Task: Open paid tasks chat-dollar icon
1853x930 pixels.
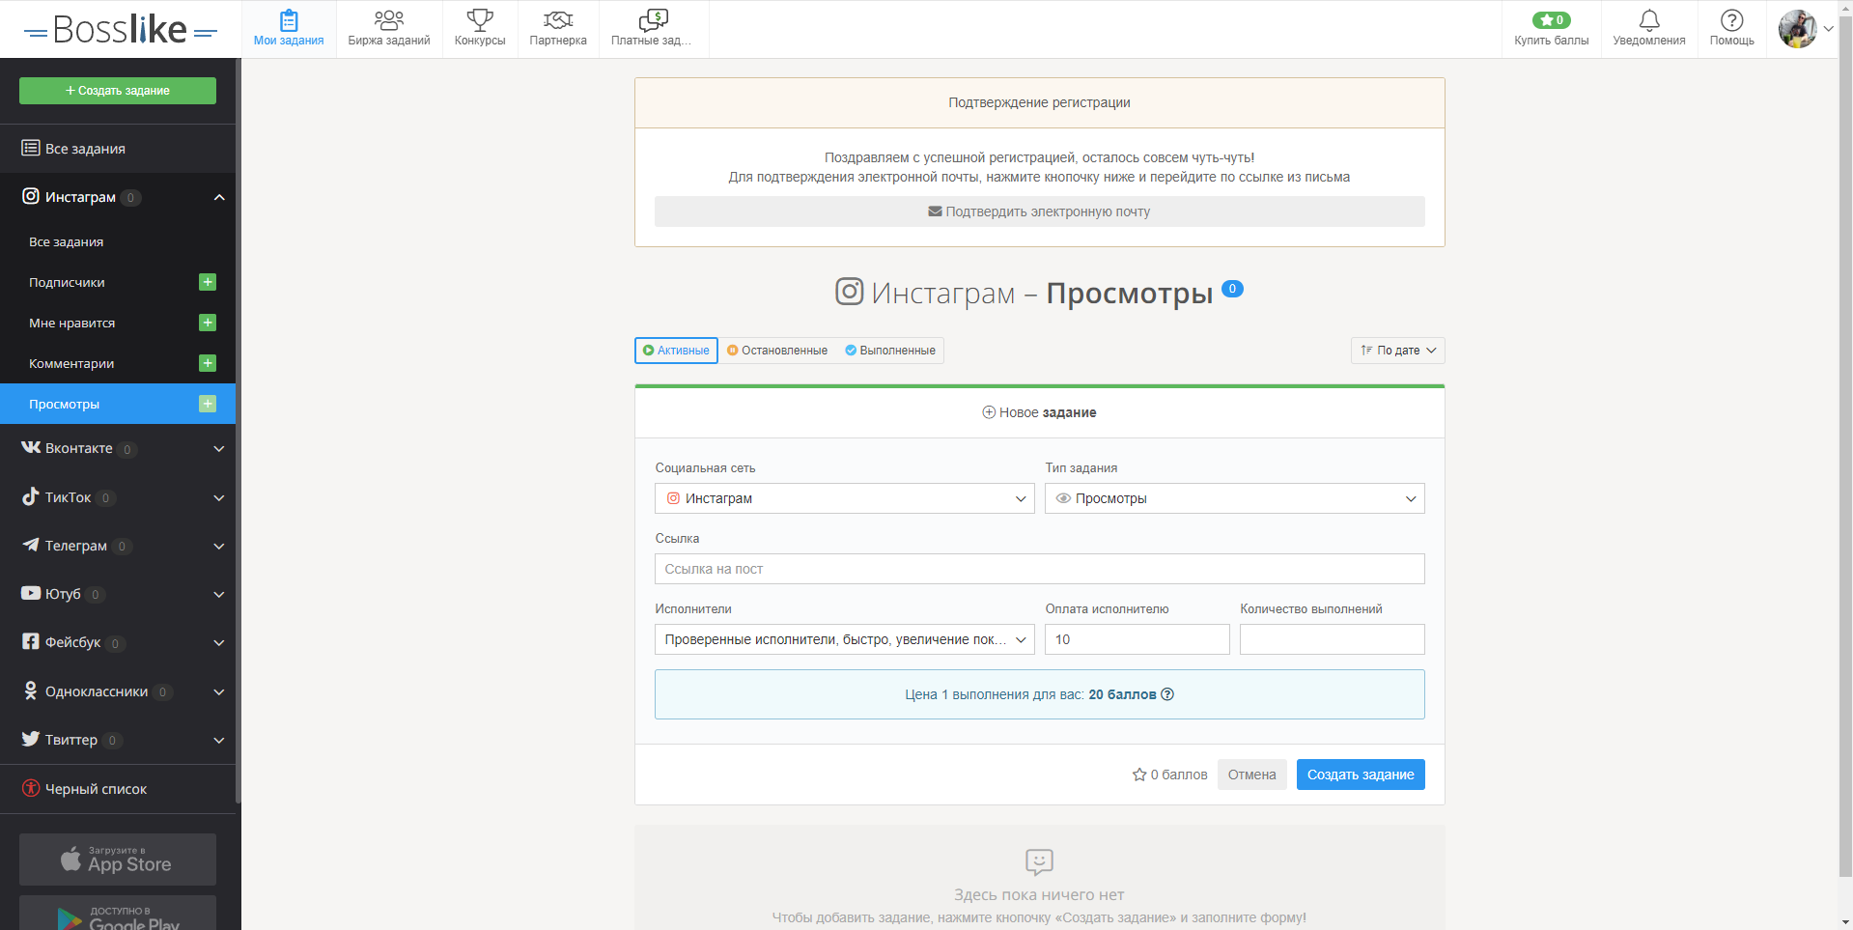Action: [654, 20]
